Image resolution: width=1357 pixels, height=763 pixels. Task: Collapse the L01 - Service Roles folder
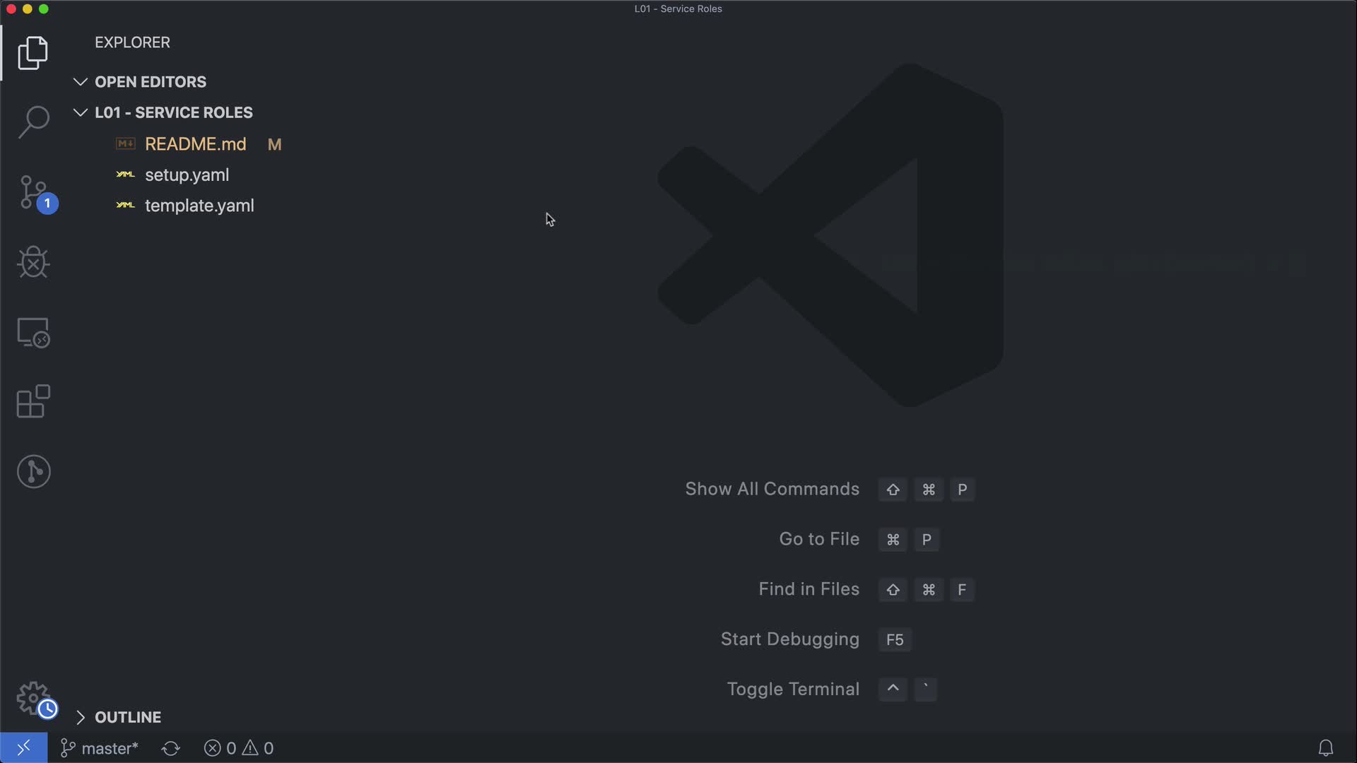tap(173, 113)
